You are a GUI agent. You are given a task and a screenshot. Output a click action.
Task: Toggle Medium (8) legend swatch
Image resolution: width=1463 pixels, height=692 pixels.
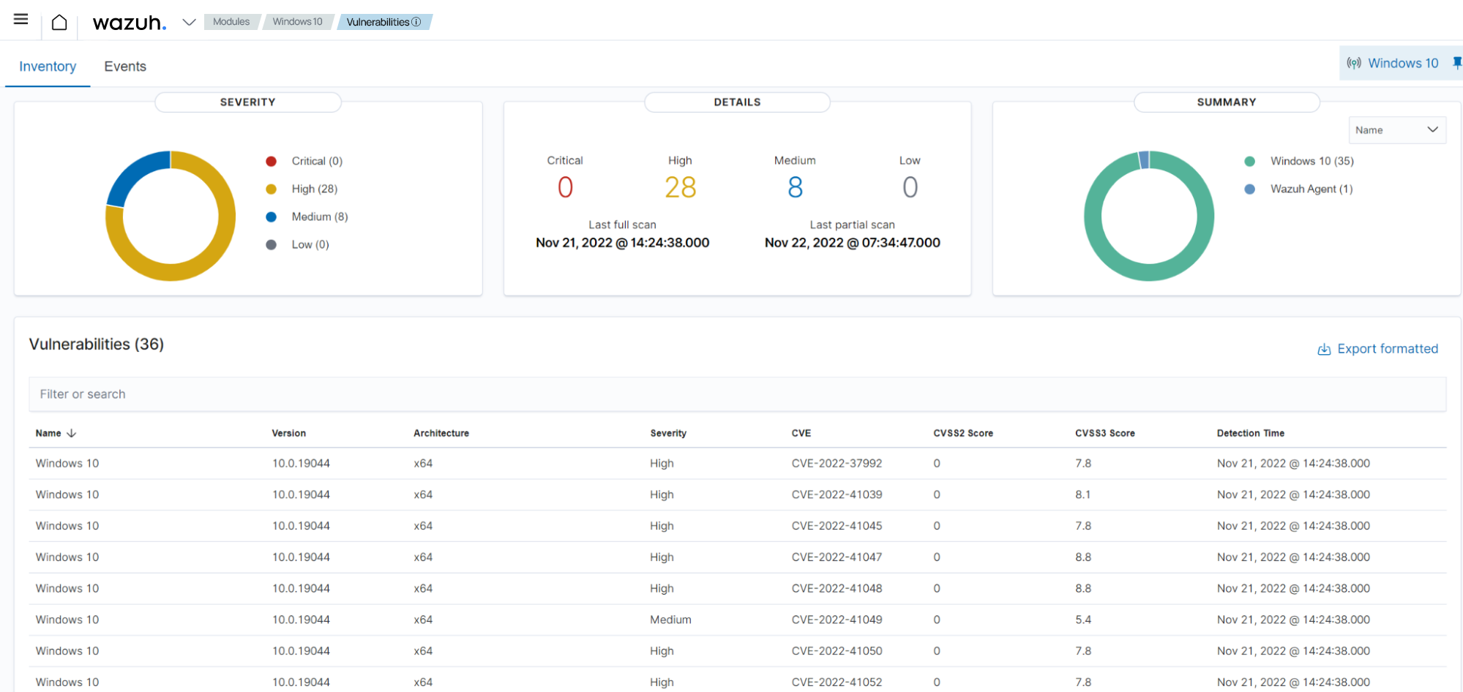[x=271, y=217]
